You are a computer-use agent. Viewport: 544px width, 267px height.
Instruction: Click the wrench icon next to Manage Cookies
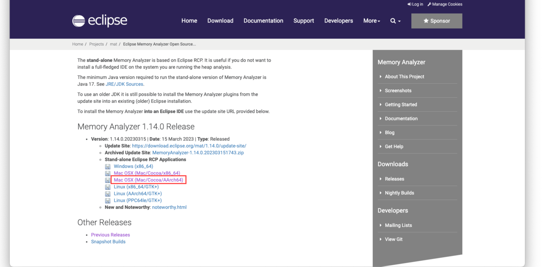tap(429, 4)
